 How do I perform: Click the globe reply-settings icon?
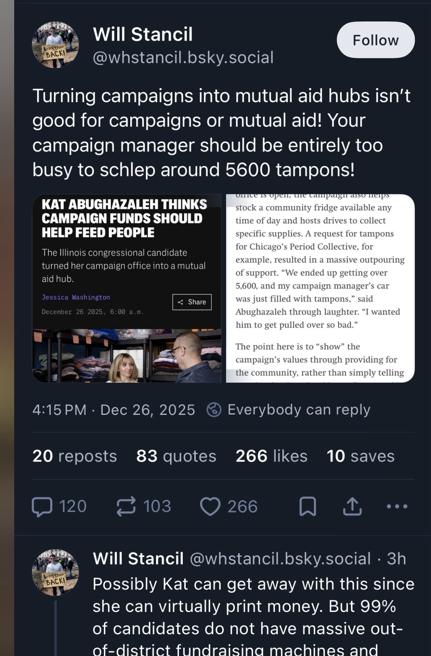click(214, 410)
